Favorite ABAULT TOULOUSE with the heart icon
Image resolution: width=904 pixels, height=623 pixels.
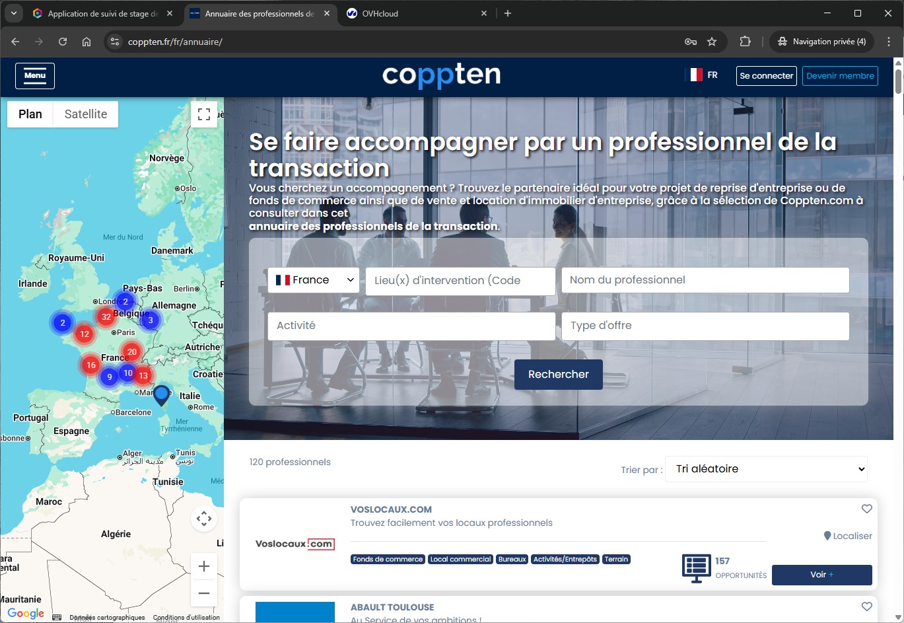pyautogui.click(x=866, y=606)
